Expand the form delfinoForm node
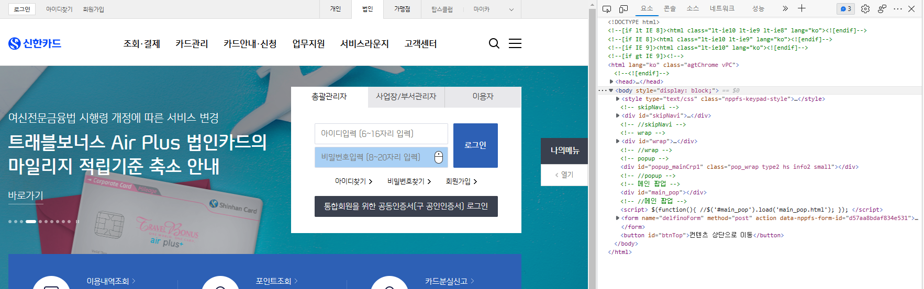 pos(618,218)
